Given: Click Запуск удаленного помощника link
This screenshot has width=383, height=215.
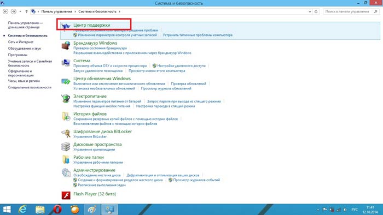Looking at the screenshot, I should 98,71.
